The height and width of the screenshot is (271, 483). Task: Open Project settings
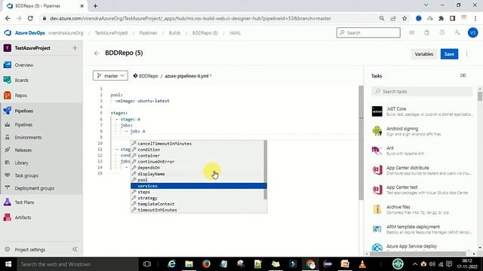[x=29, y=249]
